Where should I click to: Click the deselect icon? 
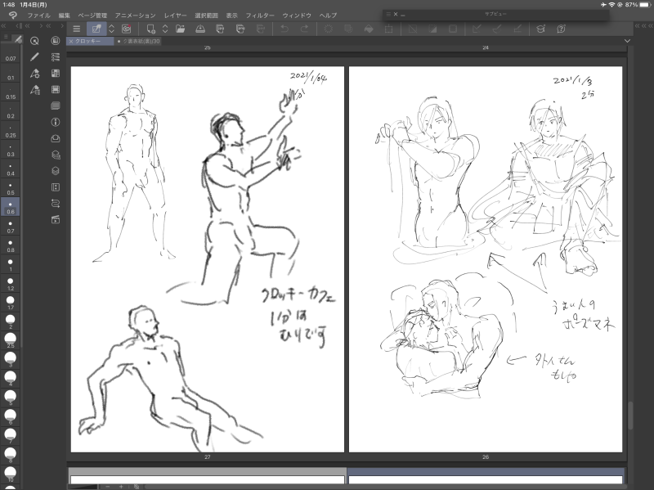pos(413,29)
